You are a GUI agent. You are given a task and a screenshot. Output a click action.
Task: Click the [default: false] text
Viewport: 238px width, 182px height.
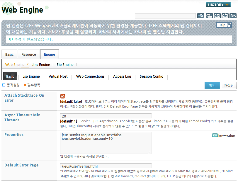pyautogui.click(x=71, y=101)
